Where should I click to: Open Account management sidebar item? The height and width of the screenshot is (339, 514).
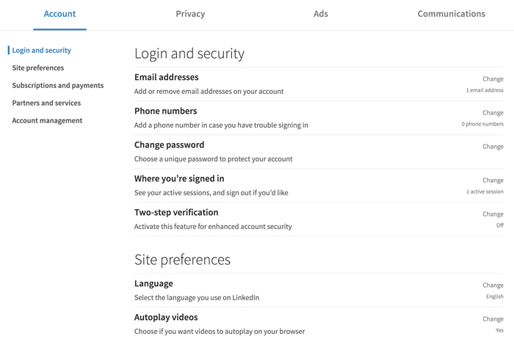point(47,120)
